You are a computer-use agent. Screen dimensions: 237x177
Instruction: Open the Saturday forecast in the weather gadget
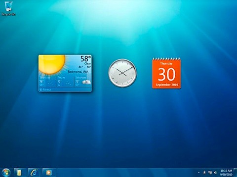pyautogui.click(x=83, y=81)
